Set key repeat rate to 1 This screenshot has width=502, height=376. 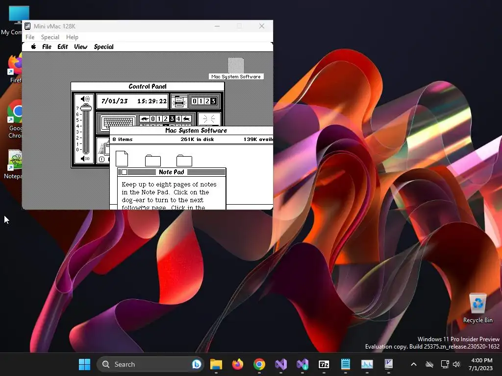click(159, 119)
